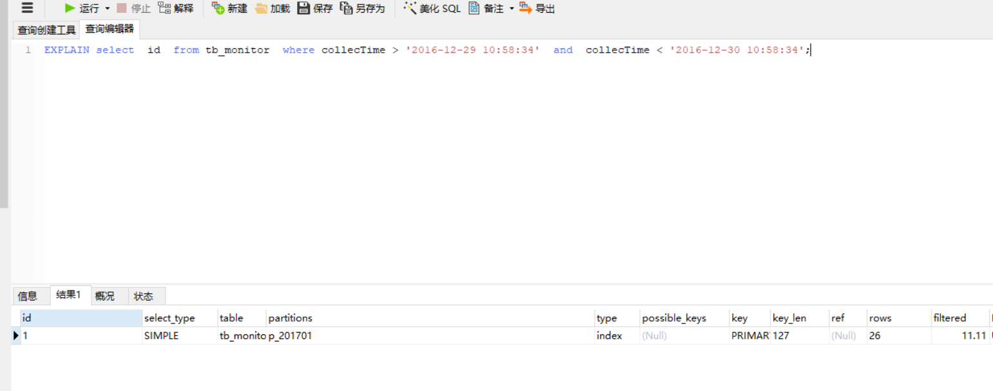Viewport: 993px width, 391px height.
Task: Click the key_len column header
Action: [799, 318]
